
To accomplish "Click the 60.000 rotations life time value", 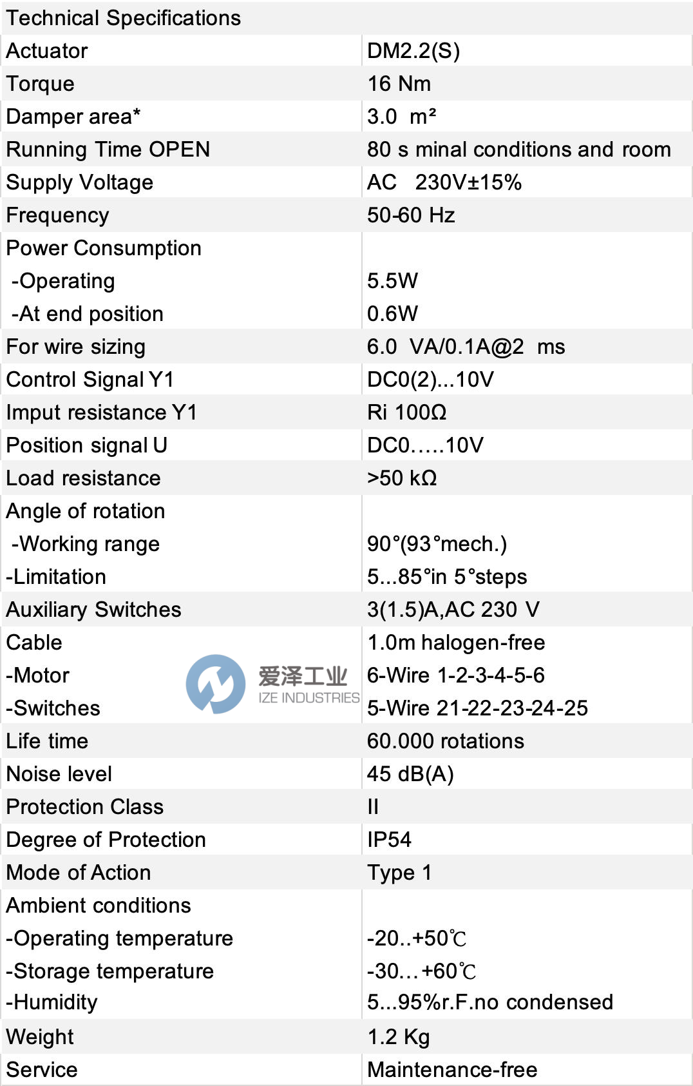I will point(445,741).
